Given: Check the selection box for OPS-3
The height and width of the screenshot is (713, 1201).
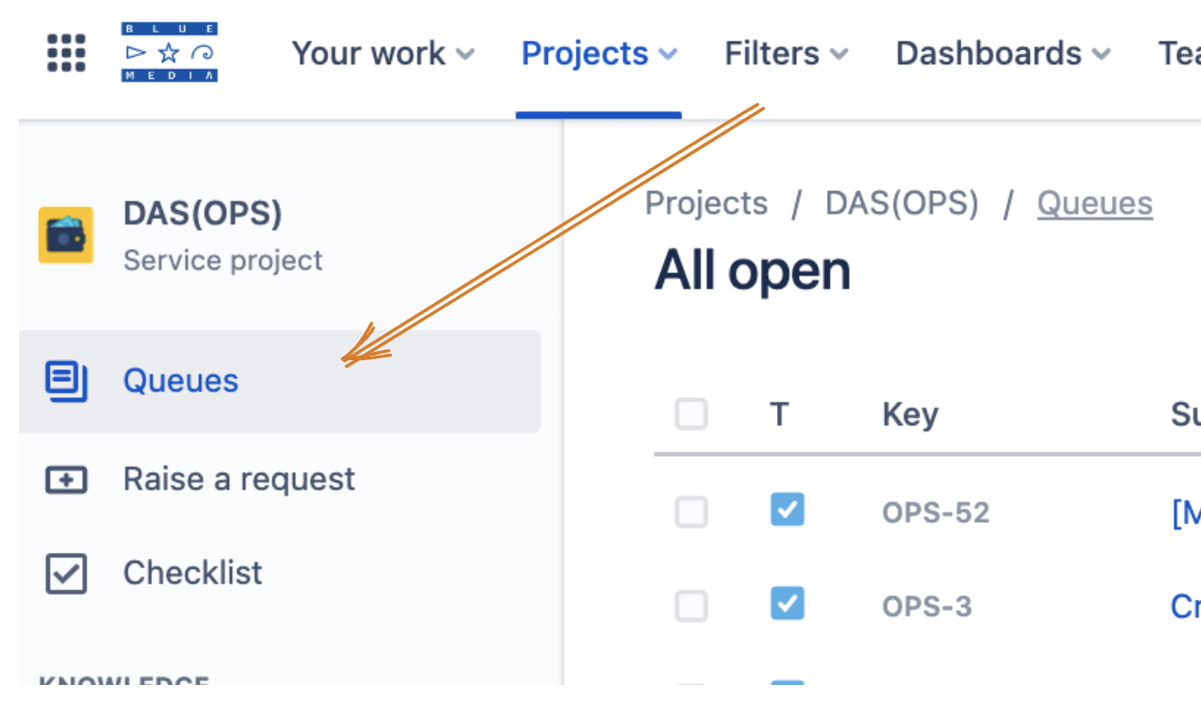Looking at the screenshot, I should pos(691,606).
